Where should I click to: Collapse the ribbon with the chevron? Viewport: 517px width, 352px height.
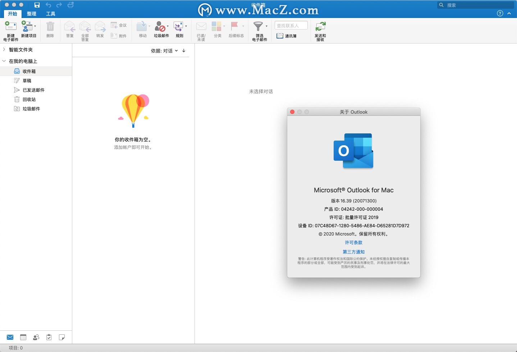pos(509,13)
